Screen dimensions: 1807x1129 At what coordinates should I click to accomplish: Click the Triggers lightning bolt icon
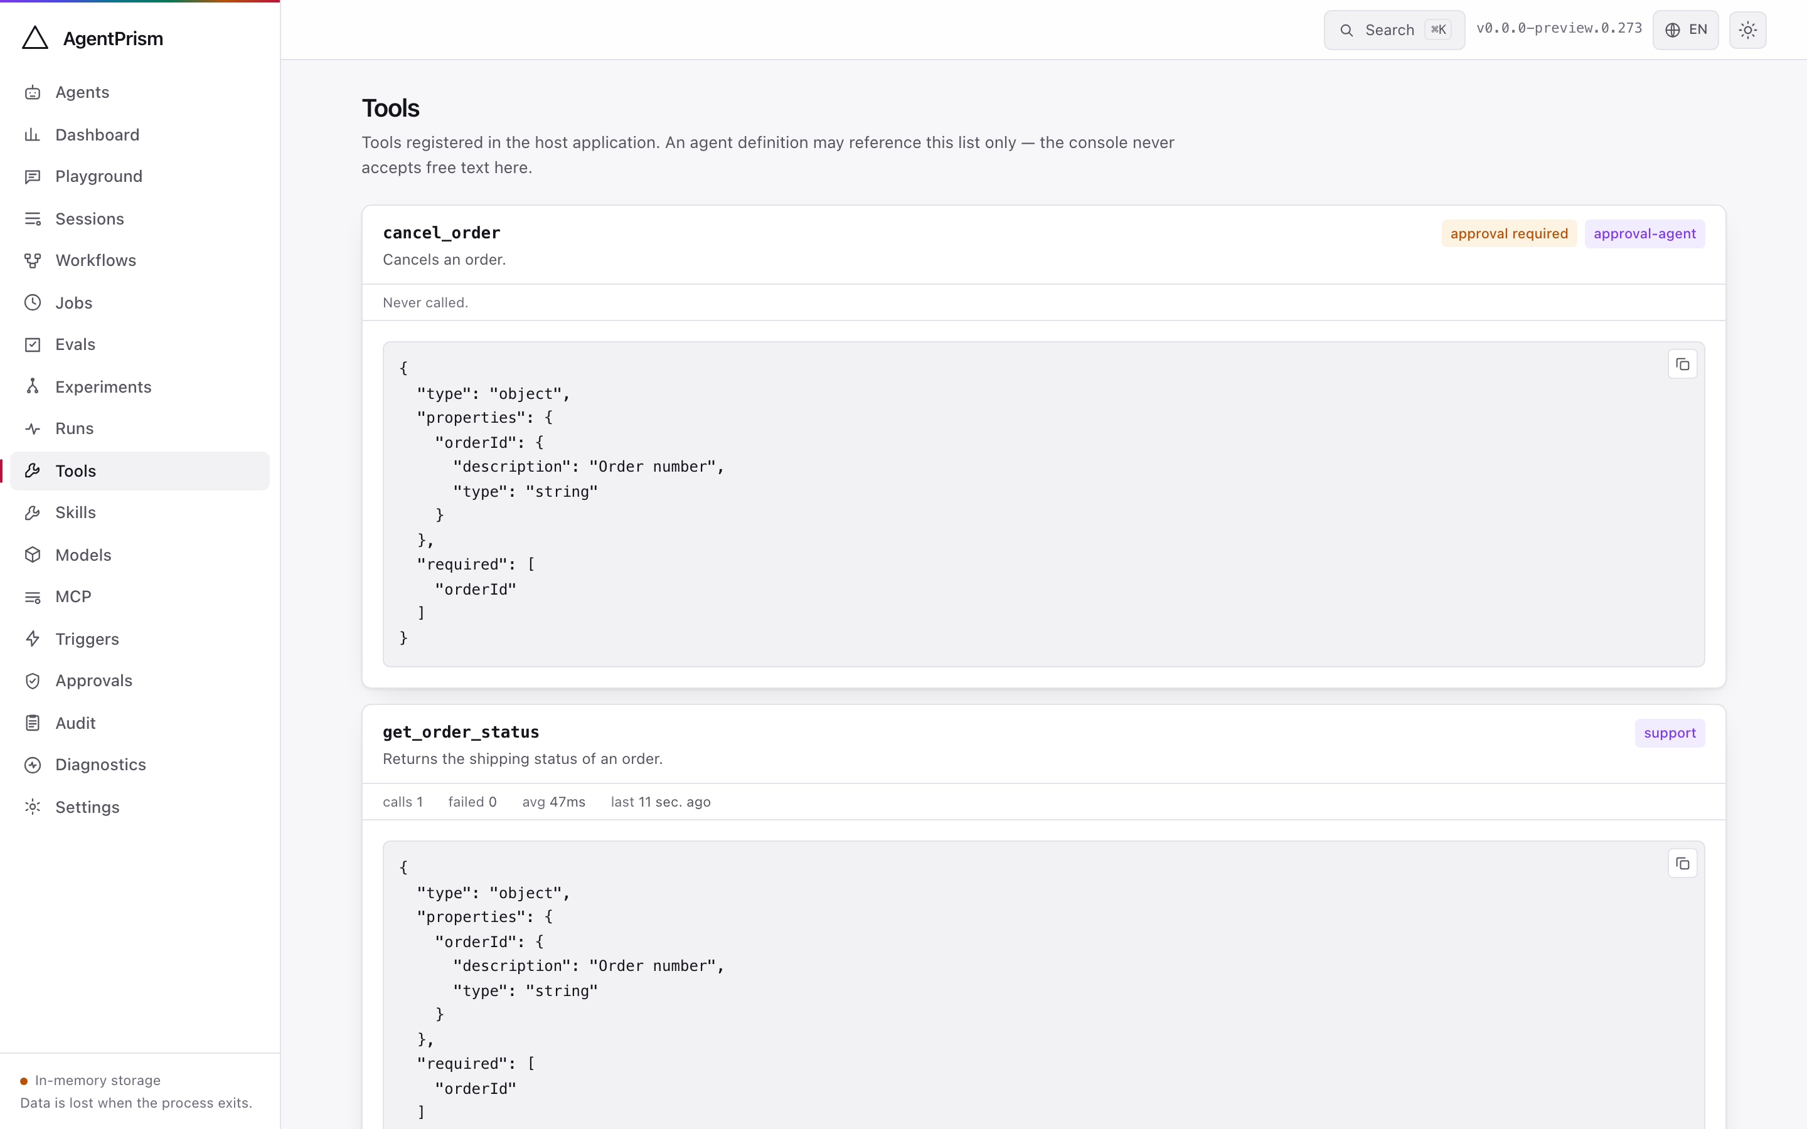coord(32,639)
